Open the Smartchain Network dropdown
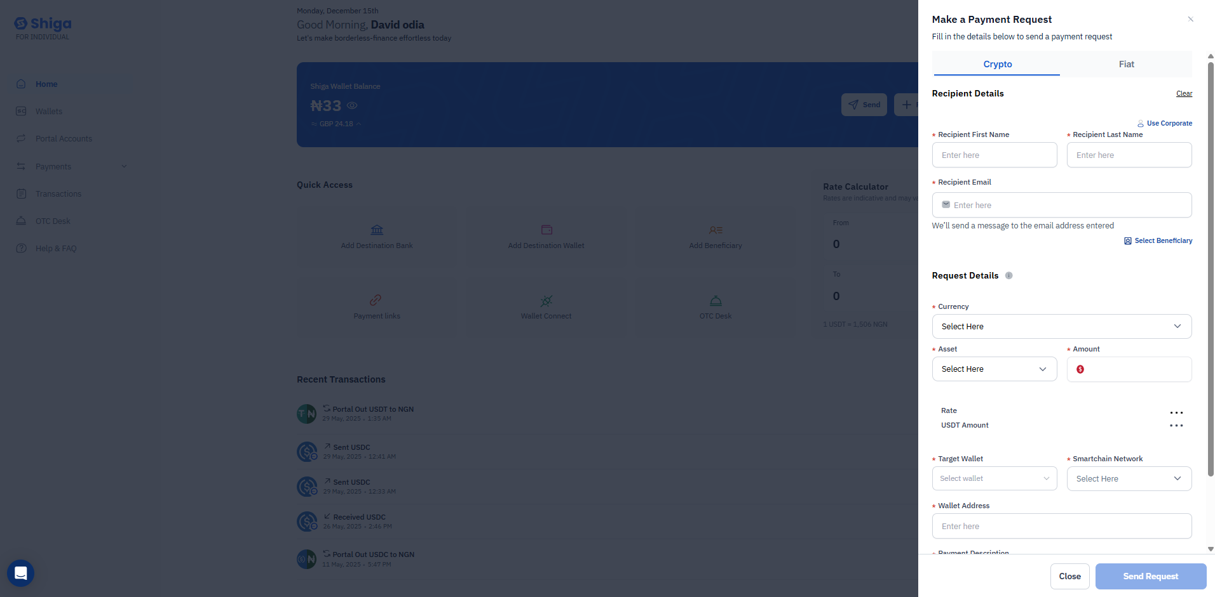 coord(1129,478)
